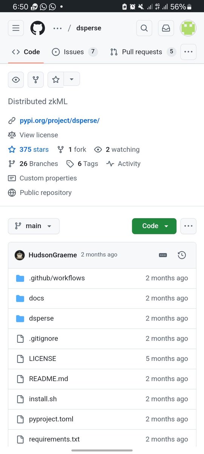Open the star lists dropdown arrow
204x454 pixels.
[72, 79]
